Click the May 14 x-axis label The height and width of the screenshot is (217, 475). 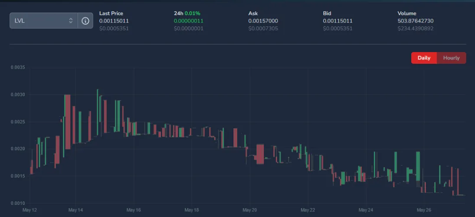(x=75, y=210)
